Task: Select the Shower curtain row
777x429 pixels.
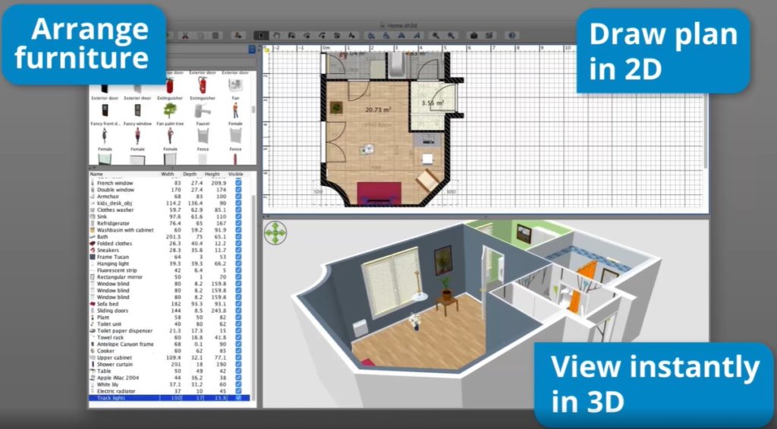Action: [169, 364]
